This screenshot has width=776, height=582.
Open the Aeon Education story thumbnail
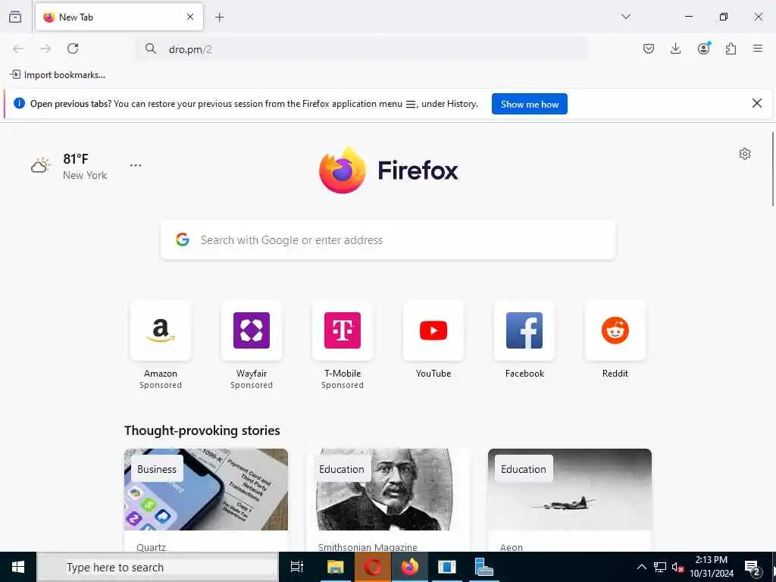click(570, 490)
